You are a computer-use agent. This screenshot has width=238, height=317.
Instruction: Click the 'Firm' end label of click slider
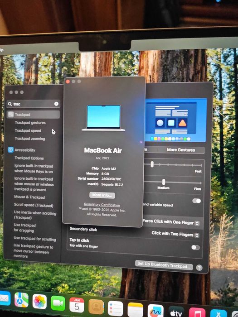(198, 189)
